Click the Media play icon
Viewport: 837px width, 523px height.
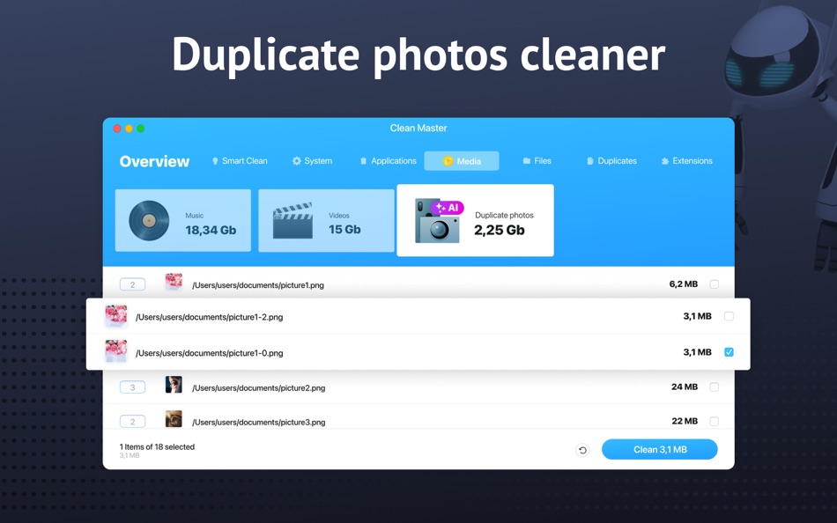coord(448,160)
